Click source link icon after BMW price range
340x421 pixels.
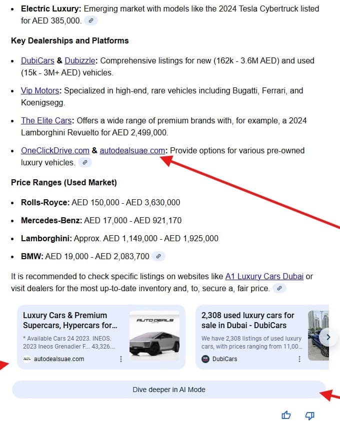(158, 256)
